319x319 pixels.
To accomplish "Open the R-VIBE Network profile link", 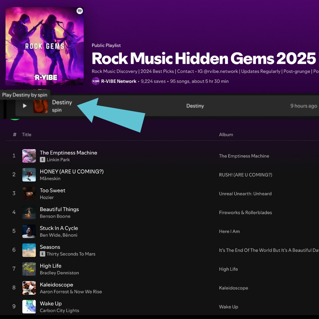I will (x=117, y=81).
